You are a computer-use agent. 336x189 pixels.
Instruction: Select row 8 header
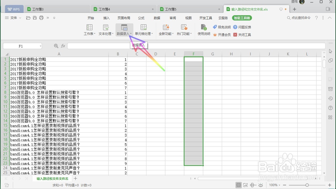pos(5,92)
